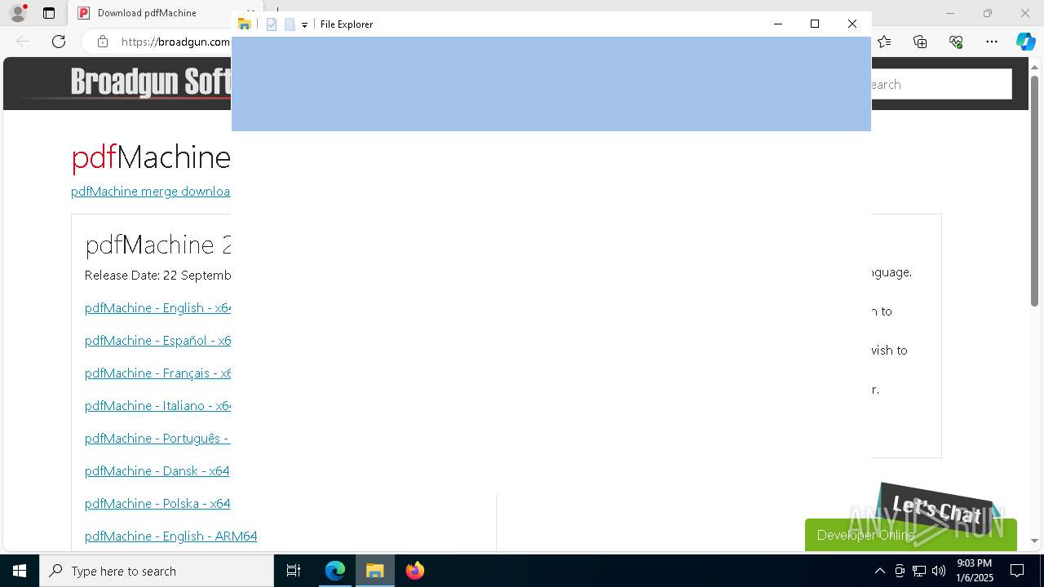1044x587 pixels.
Task: Click the network status tray icon
Action: point(919,571)
